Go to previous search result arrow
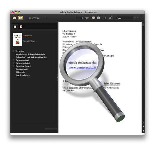Viewport: 164px width, 147px height. [135, 18]
